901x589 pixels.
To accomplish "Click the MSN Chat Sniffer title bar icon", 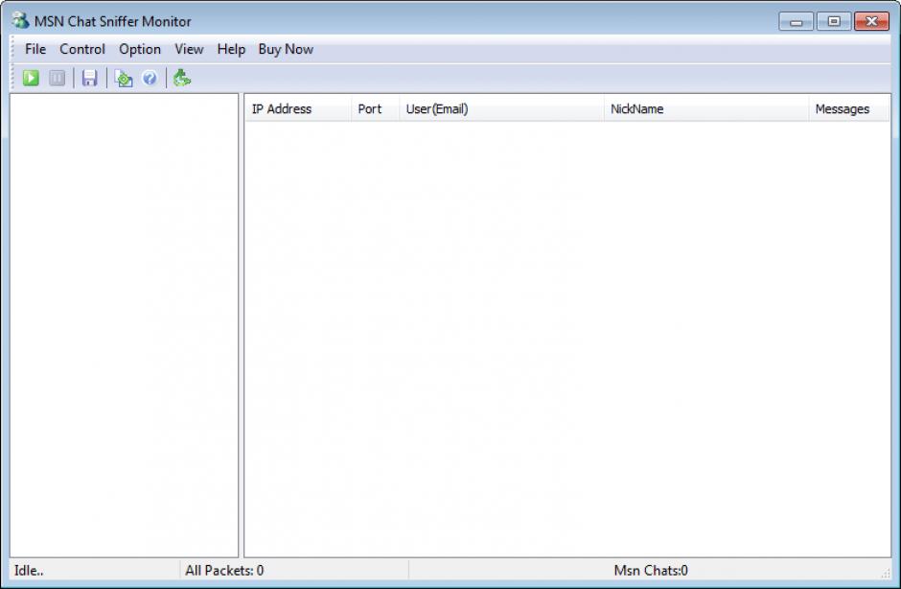I will (x=21, y=21).
